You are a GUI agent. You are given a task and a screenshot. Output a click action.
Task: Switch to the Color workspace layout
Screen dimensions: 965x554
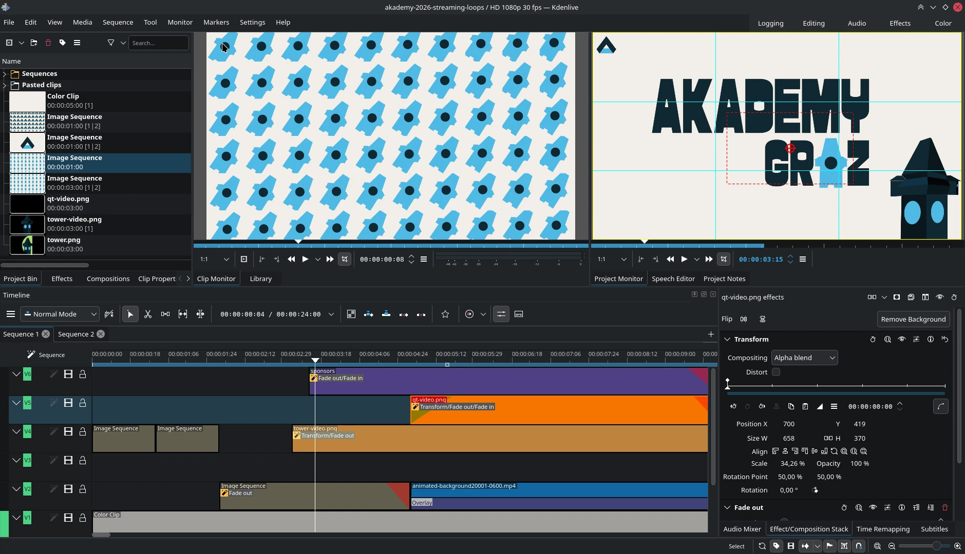pyautogui.click(x=943, y=23)
